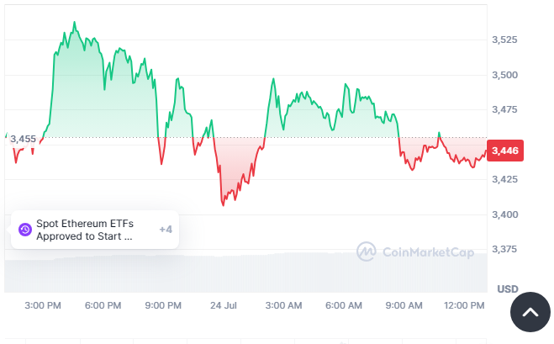Click the USD currency label
This screenshot has width=554, height=344.
point(508,288)
